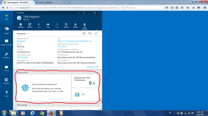
Task: Open the Users and roles icon
Action: tap(90, 33)
